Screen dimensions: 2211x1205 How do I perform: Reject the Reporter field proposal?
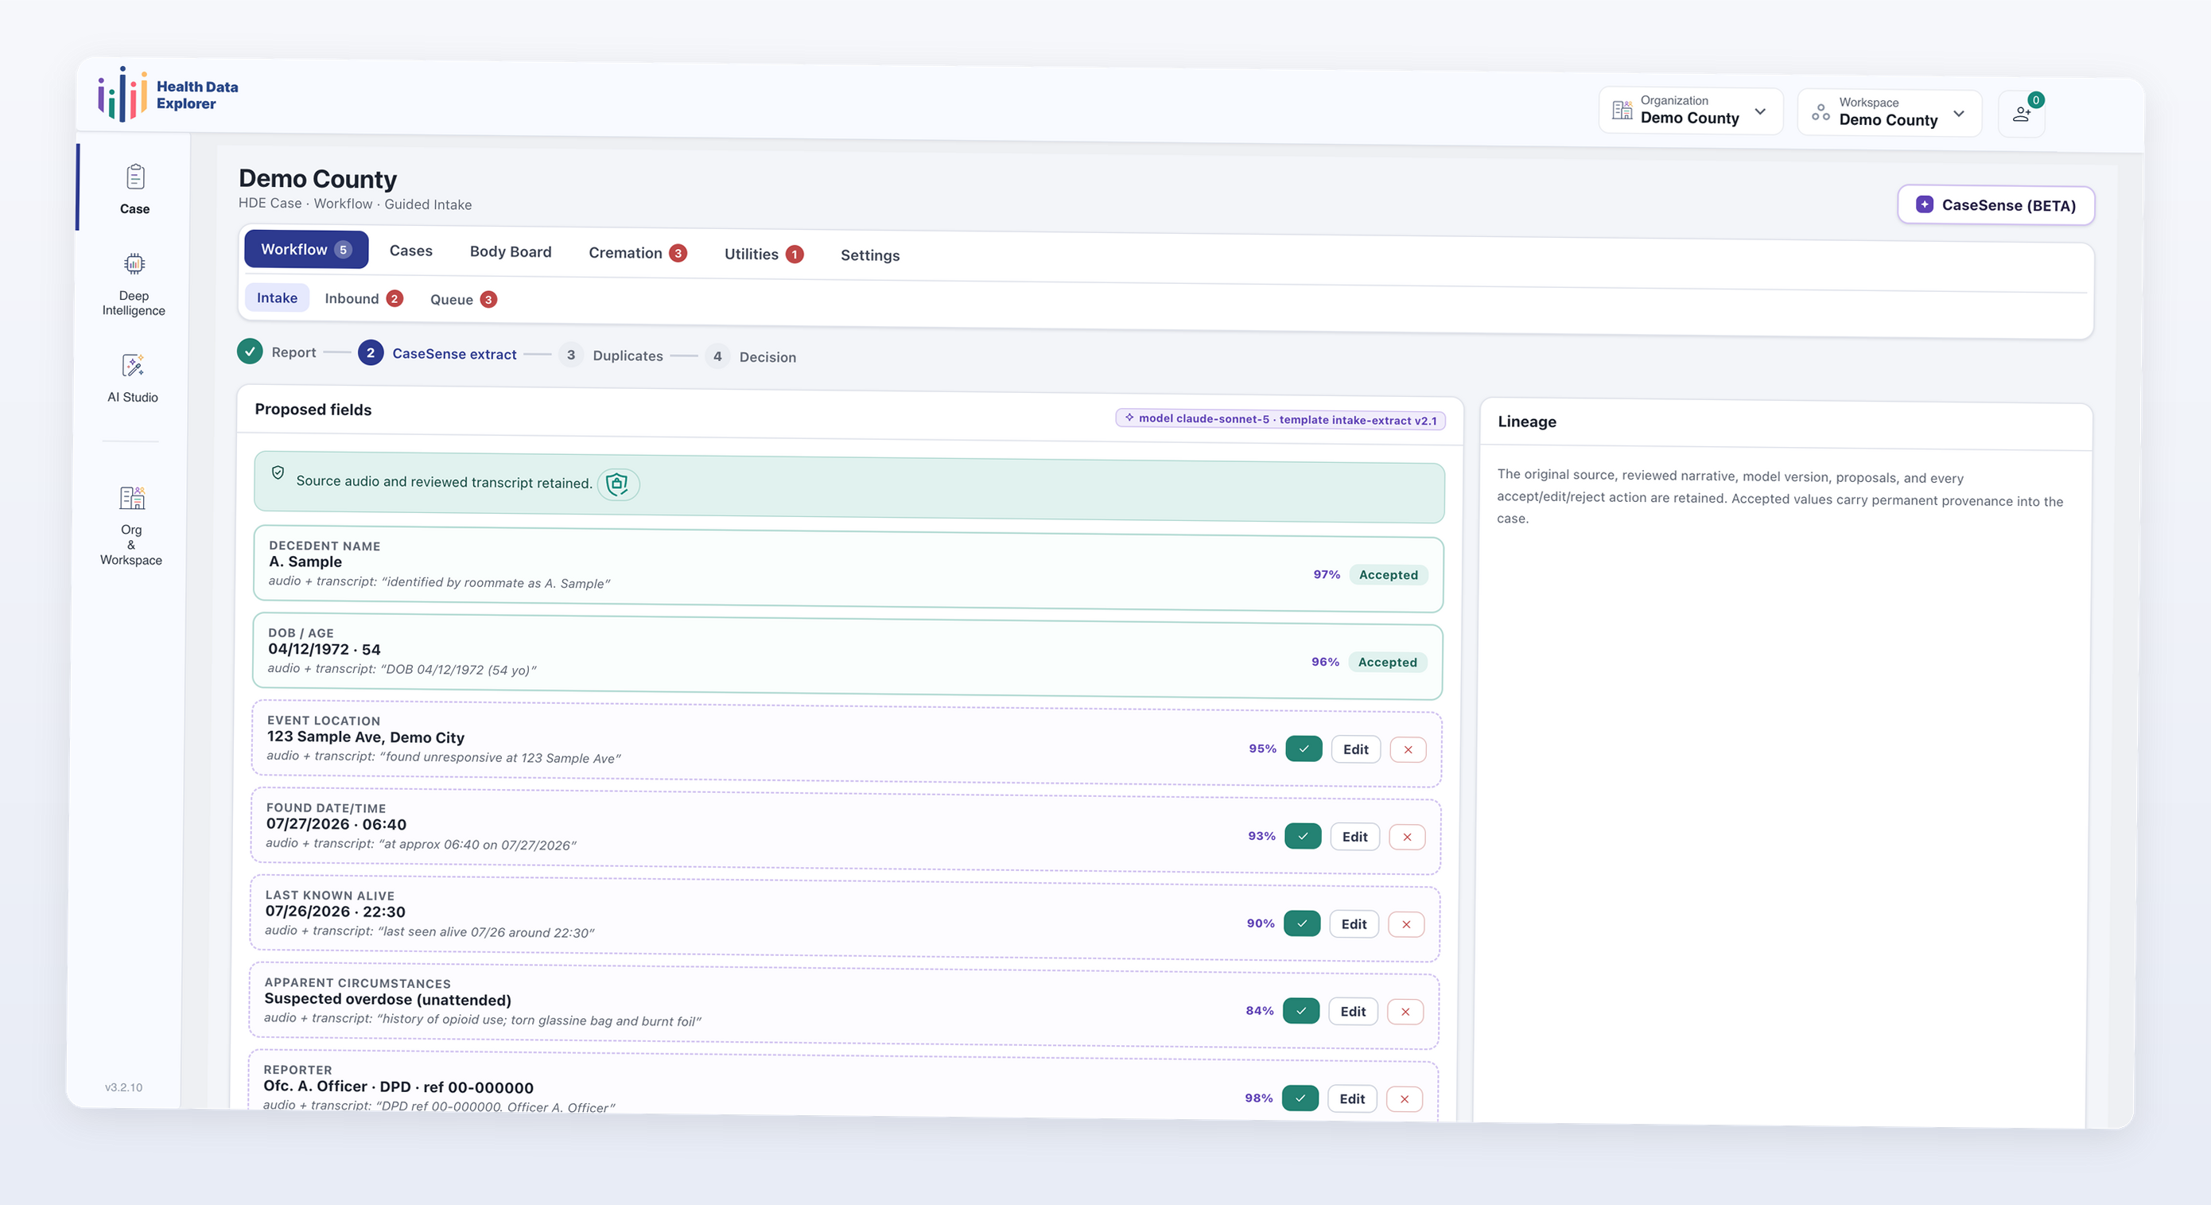click(1405, 1099)
